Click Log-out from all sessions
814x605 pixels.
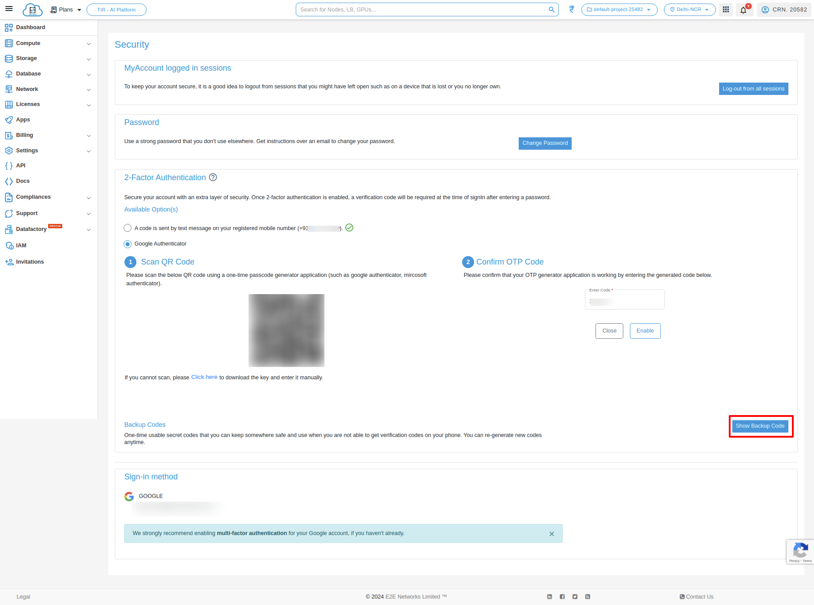[754, 89]
